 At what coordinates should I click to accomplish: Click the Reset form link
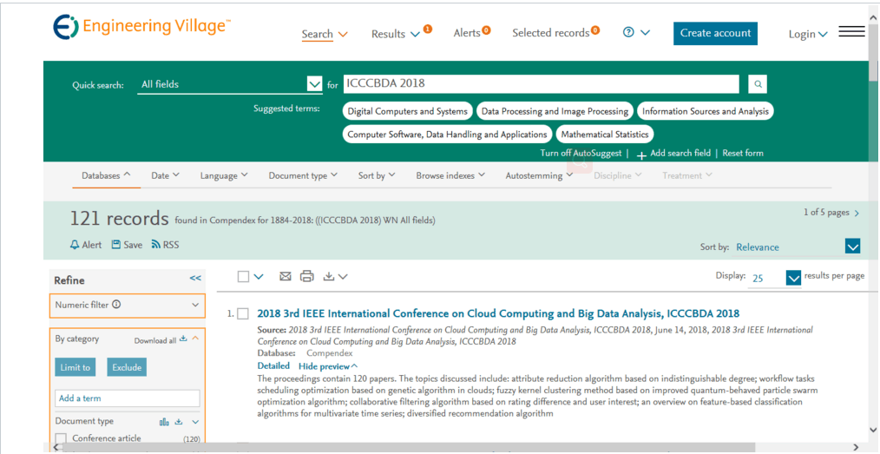pos(743,153)
